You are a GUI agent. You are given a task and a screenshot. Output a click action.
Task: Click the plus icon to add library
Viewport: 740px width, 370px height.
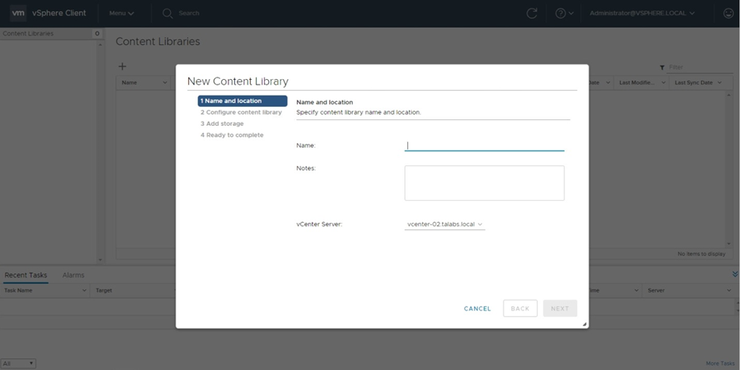(123, 66)
